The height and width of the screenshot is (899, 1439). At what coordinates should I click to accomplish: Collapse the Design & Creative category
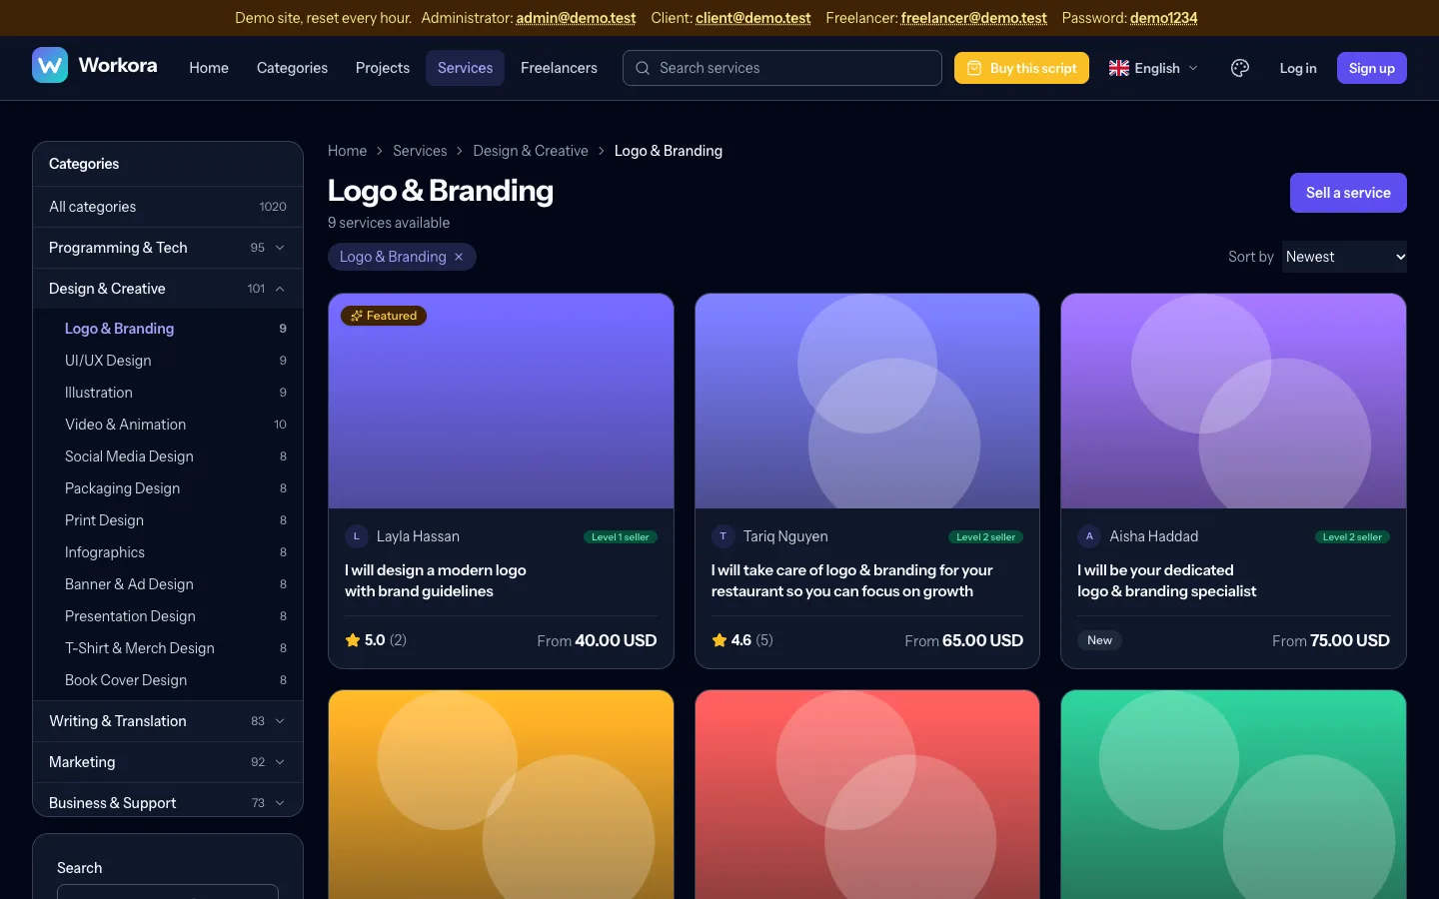[280, 289]
